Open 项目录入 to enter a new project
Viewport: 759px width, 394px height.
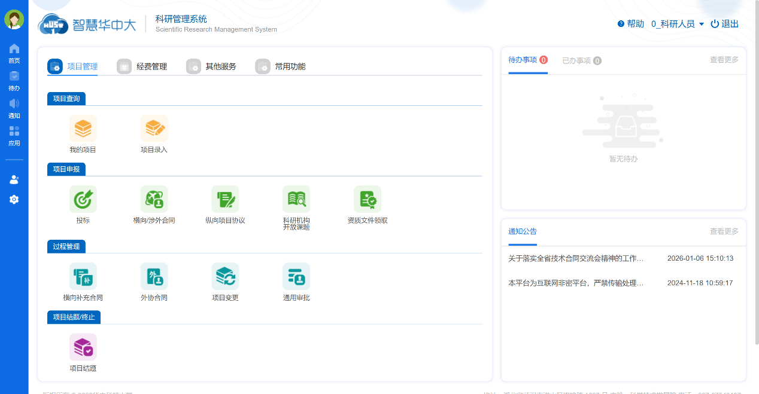point(154,133)
